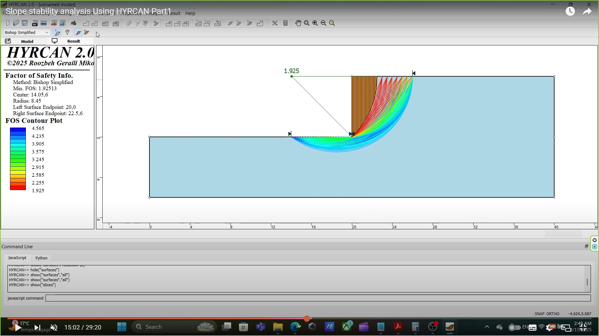Screen dimensions: 599x336
Task: Click the add external boundary icon
Action: (x=86, y=23)
